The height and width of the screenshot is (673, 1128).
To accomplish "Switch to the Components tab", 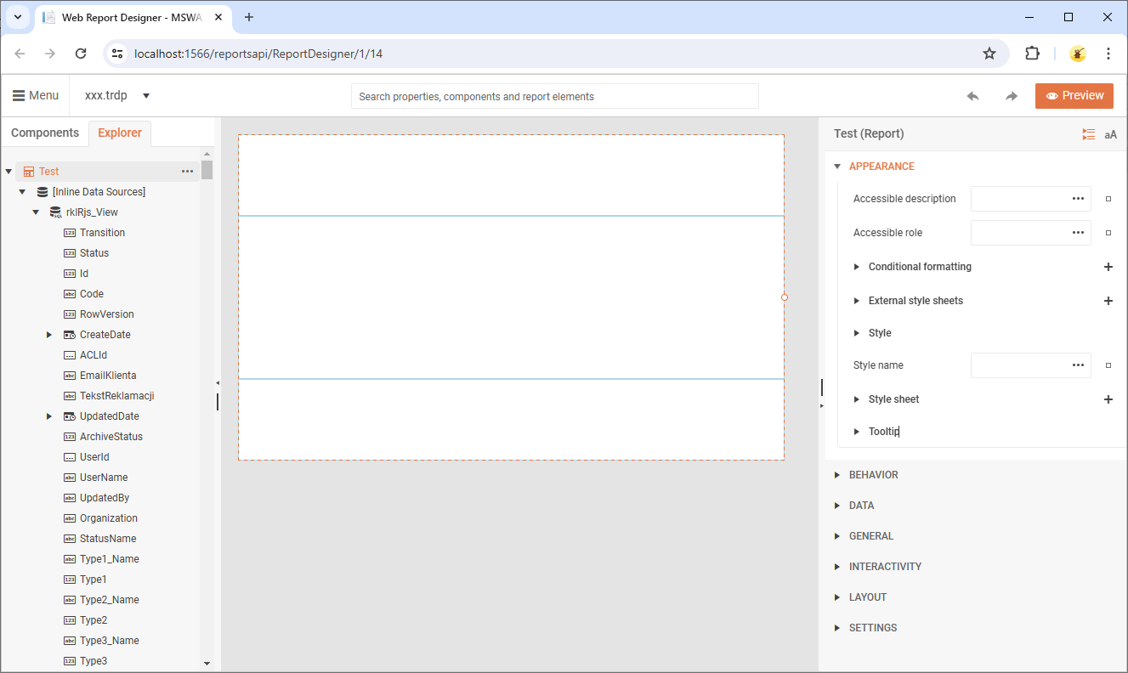I will (45, 133).
